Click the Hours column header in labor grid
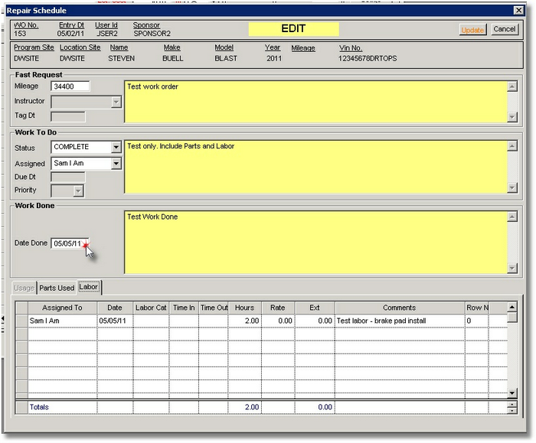This screenshot has width=536, height=443. (x=244, y=308)
